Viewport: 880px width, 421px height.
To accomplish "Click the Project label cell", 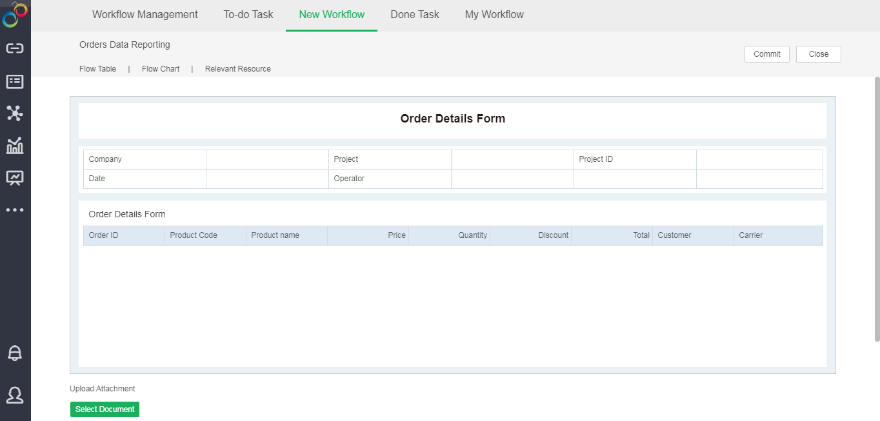I will [390, 159].
